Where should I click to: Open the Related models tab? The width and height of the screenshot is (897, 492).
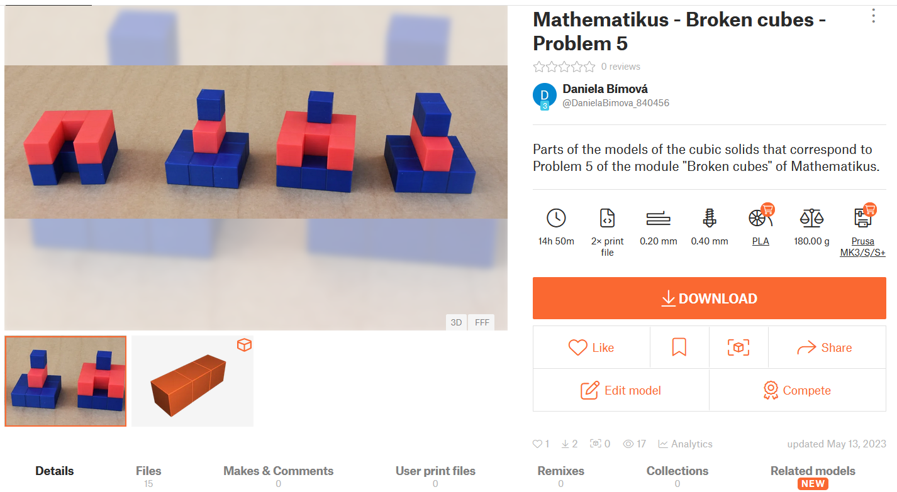click(x=812, y=471)
